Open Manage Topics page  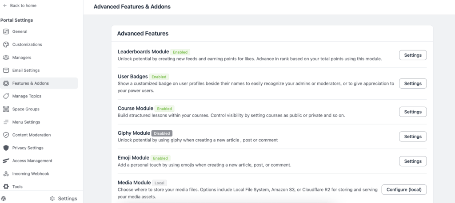pos(39,96)
